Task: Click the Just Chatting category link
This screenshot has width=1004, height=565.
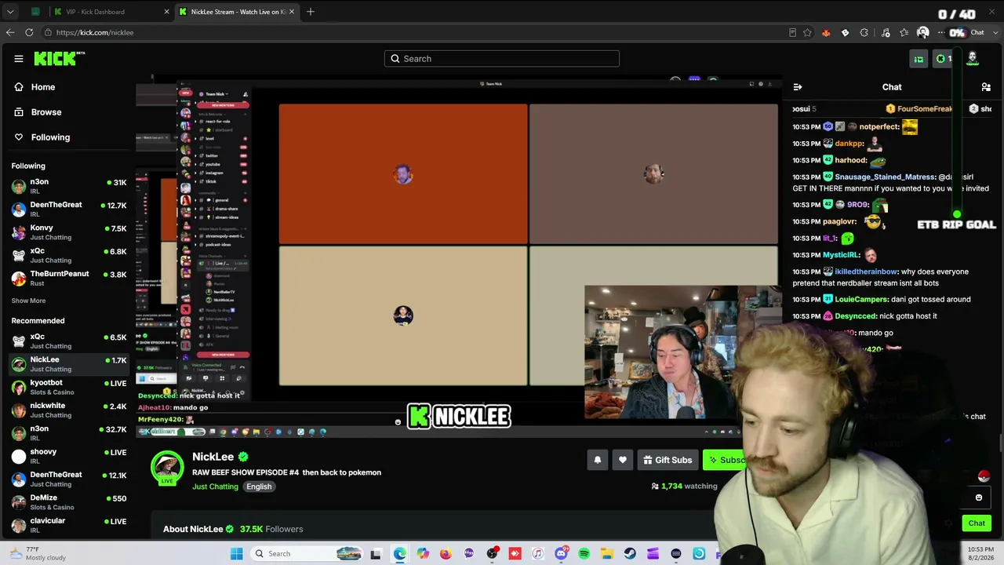Action: [x=215, y=487]
